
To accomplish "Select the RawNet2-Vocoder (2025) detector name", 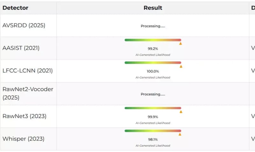I will 28,93.
